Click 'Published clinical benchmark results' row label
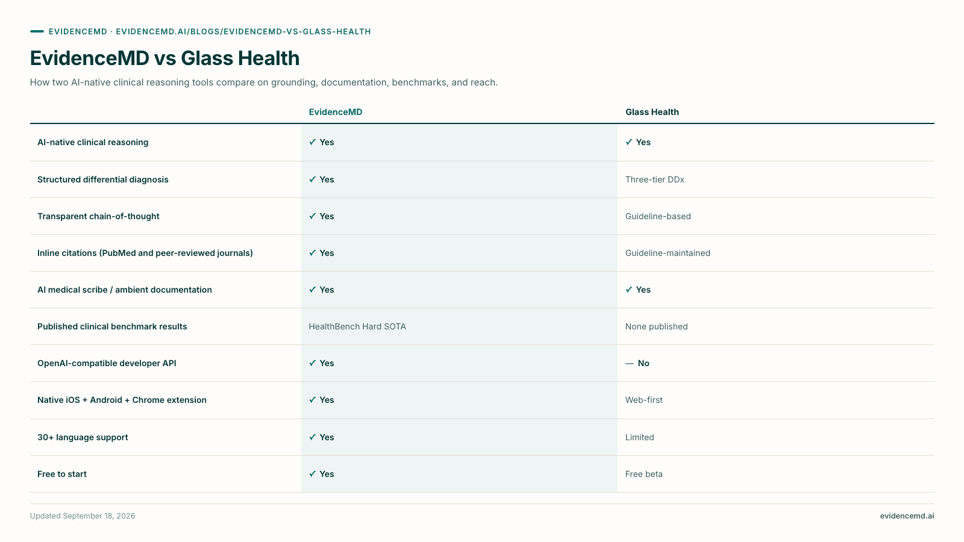This screenshot has width=964, height=542. pos(112,326)
